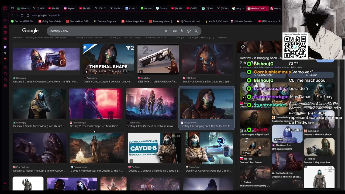Open the IGN Brasil Cayde close-up image
Image resolution: width=345 pixels, height=194 pixels.
click(208, 59)
